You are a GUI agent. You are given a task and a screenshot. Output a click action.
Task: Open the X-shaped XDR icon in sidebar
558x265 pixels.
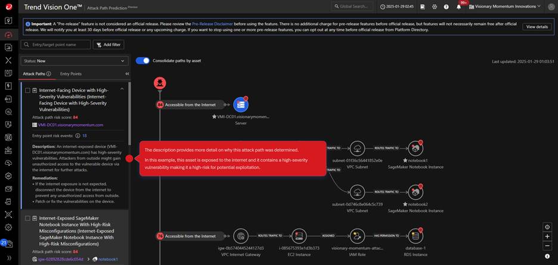click(9, 60)
